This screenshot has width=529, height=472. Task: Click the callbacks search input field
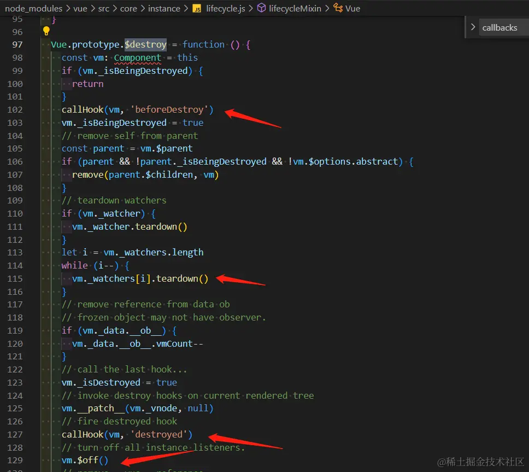coord(504,28)
